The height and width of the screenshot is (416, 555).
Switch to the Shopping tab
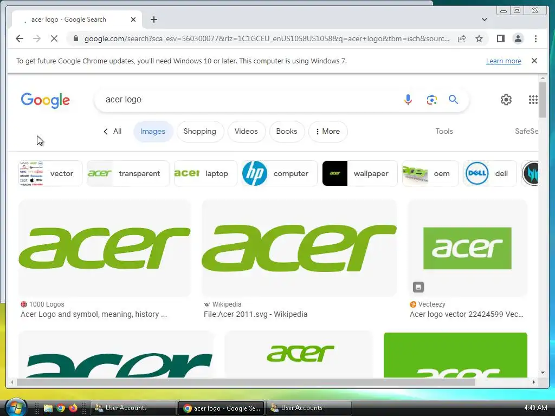click(x=199, y=132)
